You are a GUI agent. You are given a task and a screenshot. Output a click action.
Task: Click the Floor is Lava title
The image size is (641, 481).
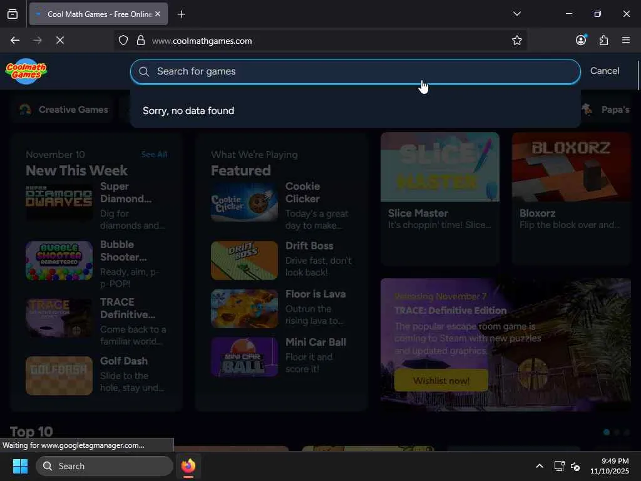[x=315, y=294]
